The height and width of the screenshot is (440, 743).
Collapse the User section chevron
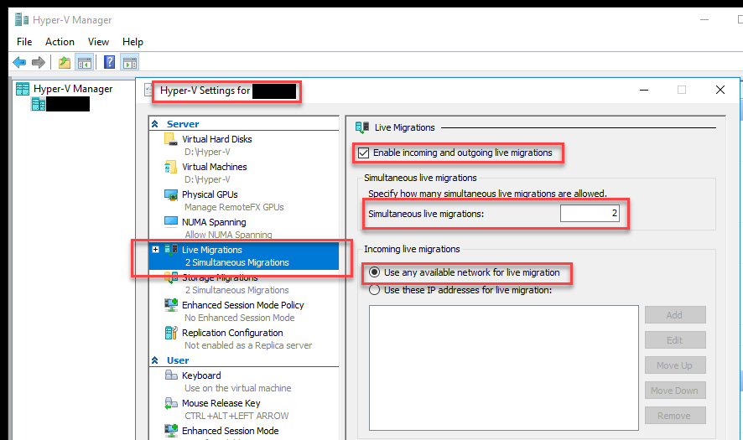click(x=154, y=360)
